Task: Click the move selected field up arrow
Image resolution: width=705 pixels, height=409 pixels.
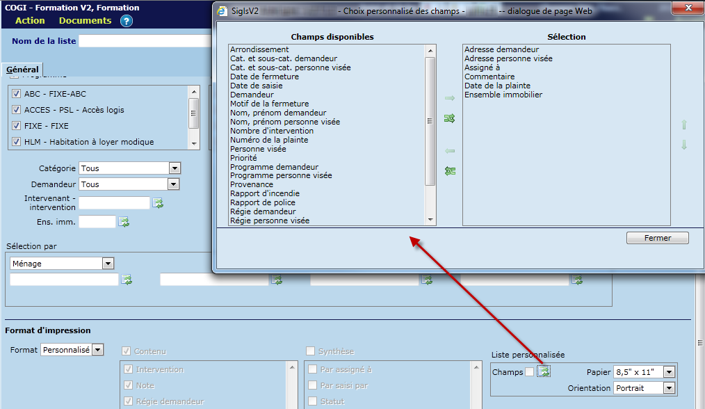Action: [x=683, y=125]
